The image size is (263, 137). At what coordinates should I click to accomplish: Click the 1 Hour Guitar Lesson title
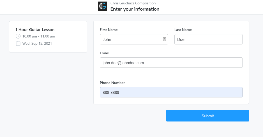click(35, 29)
